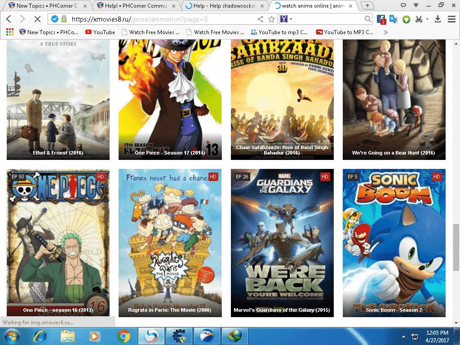Click the Sonic Boom - Season 2 title

point(394,310)
